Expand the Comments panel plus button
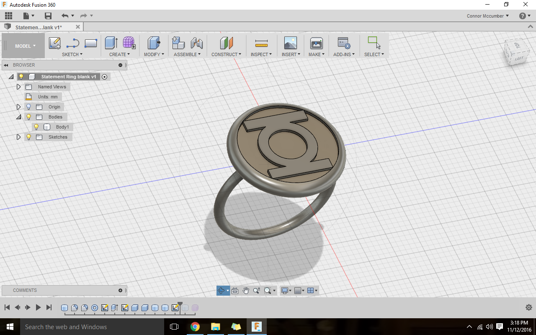The width and height of the screenshot is (536, 335). (120, 290)
